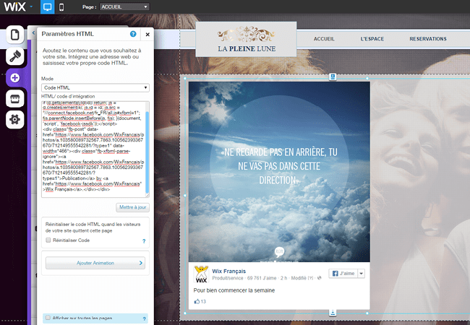Toggle Afficher sur toutes les pages checkbox
470x325 pixels.
click(x=48, y=318)
